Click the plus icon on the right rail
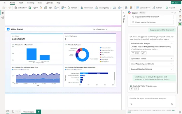 (180, 28)
